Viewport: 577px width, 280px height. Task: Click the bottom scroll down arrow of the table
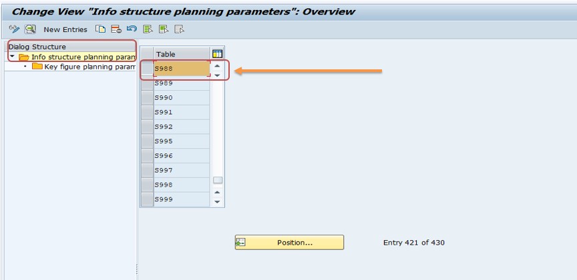point(217,202)
